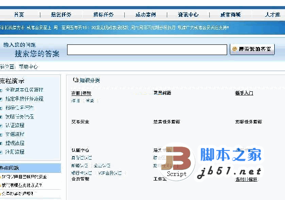Go to the 悬赏任务 navigation tab
Screen dimensions: 285x200
click(61, 14)
